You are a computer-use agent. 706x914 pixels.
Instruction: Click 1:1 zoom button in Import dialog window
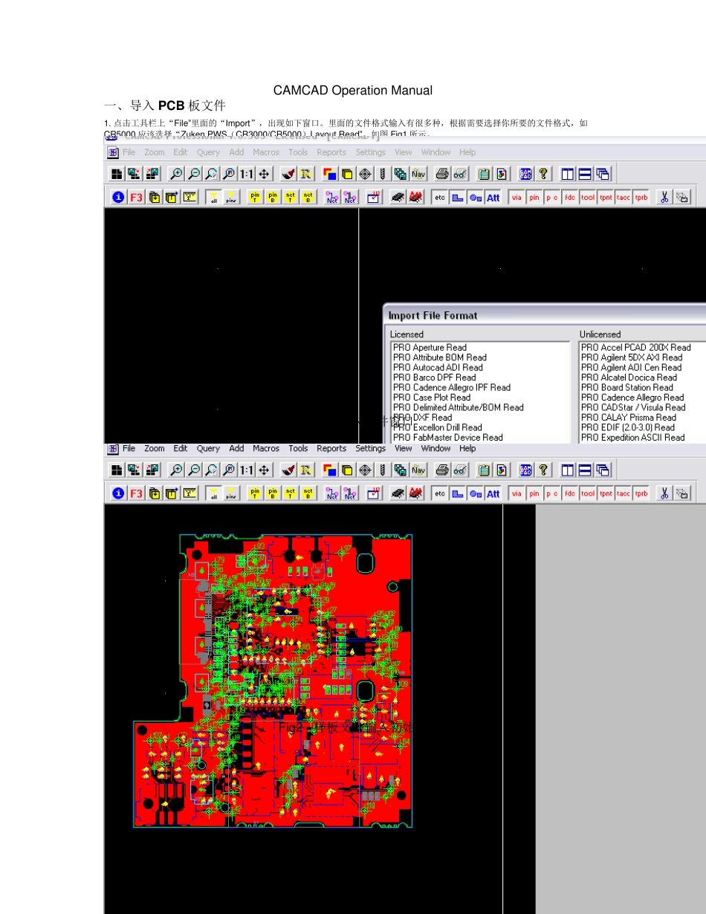coord(246,174)
